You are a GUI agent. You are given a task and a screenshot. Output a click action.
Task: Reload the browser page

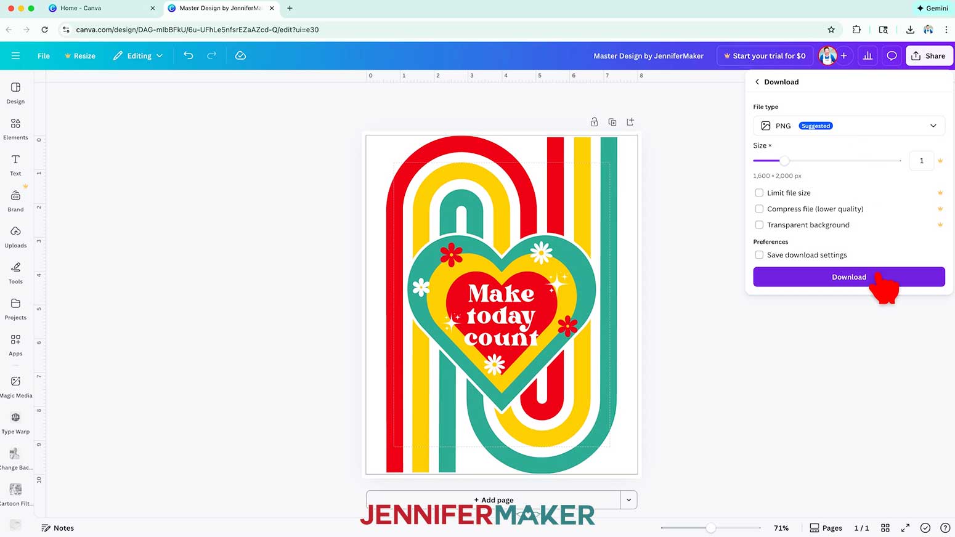point(44,30)
